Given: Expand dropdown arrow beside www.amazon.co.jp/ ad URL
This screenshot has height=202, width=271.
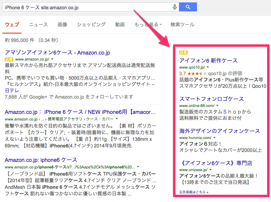Looking at the screenshot, I should pyautogui.click(x=52, y=59).
